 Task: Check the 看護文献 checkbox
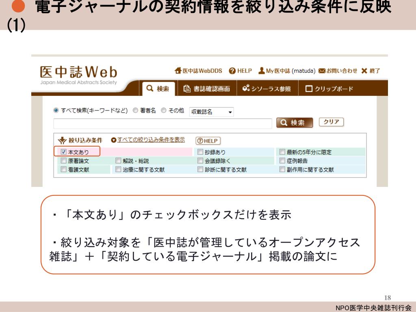63,169
